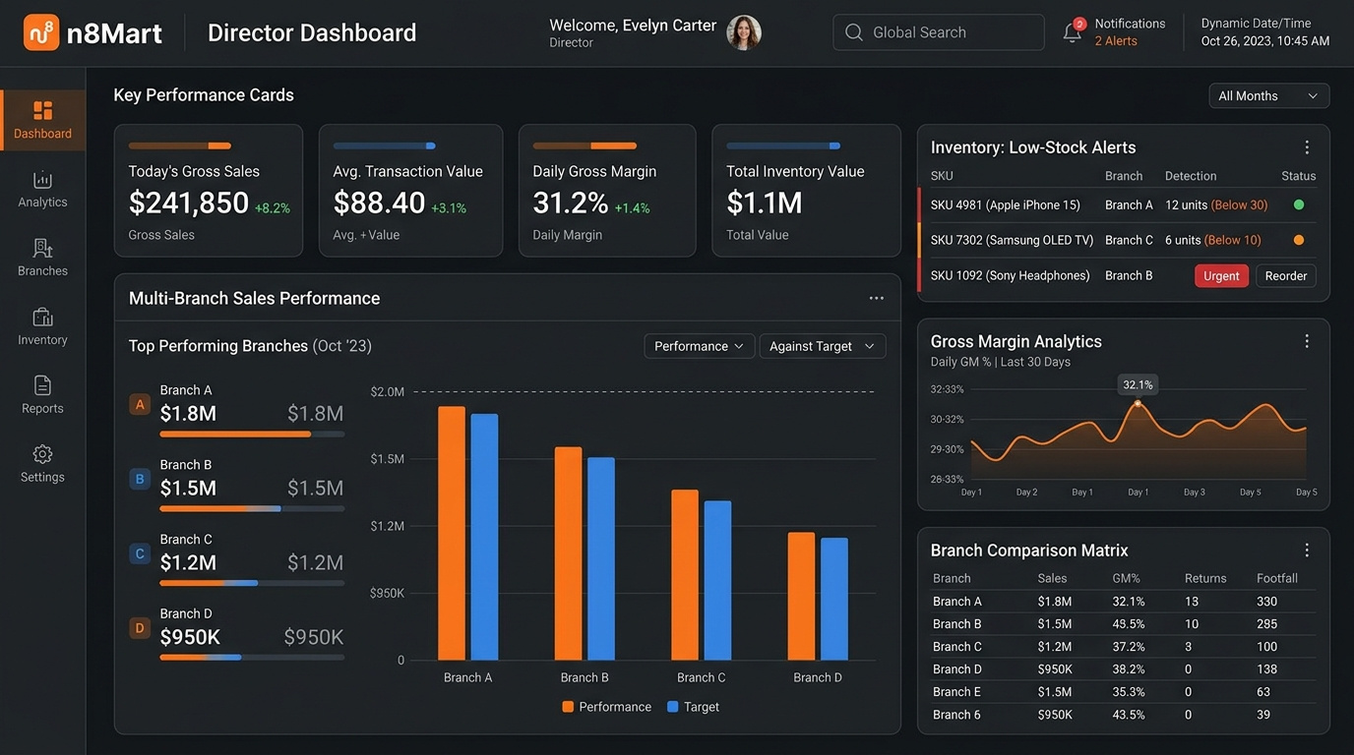Click Branch B progress bar
The width and height of the screenshot is (1354, 755).
[x=252, y=508]
